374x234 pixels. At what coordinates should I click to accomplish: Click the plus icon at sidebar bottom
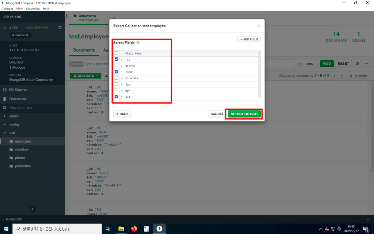(x=32, y=209)
